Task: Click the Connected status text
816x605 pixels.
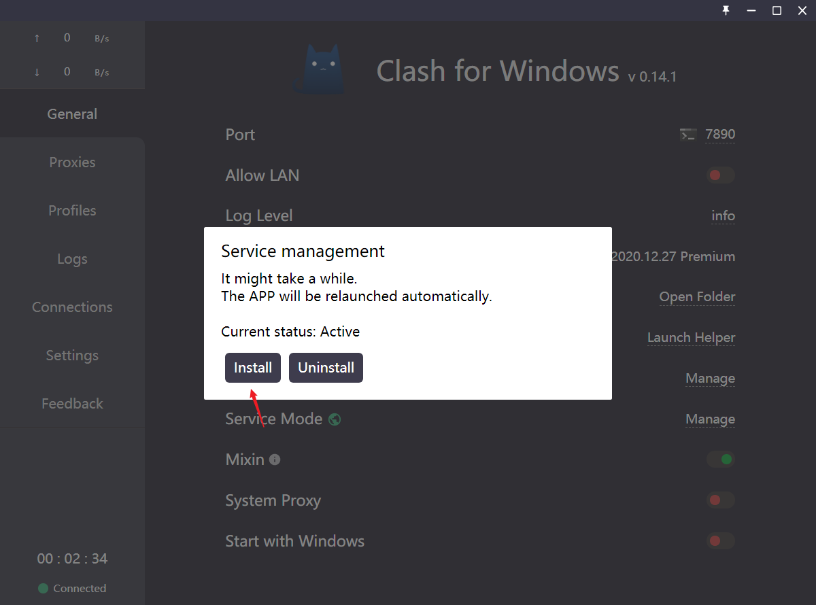Action: (80, 589)
